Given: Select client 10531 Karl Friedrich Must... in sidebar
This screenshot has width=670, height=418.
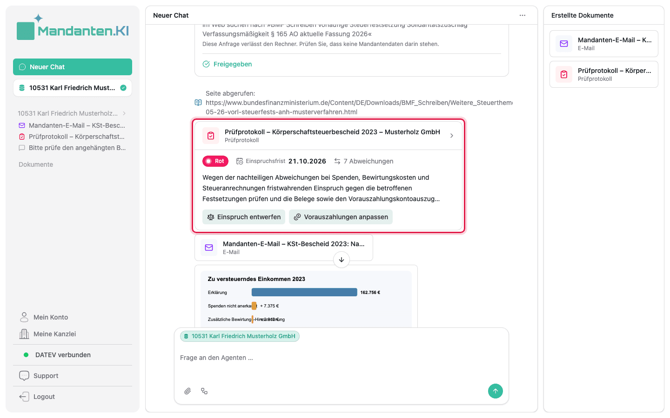Looking at the screenshot, I should tap(73, 88).
